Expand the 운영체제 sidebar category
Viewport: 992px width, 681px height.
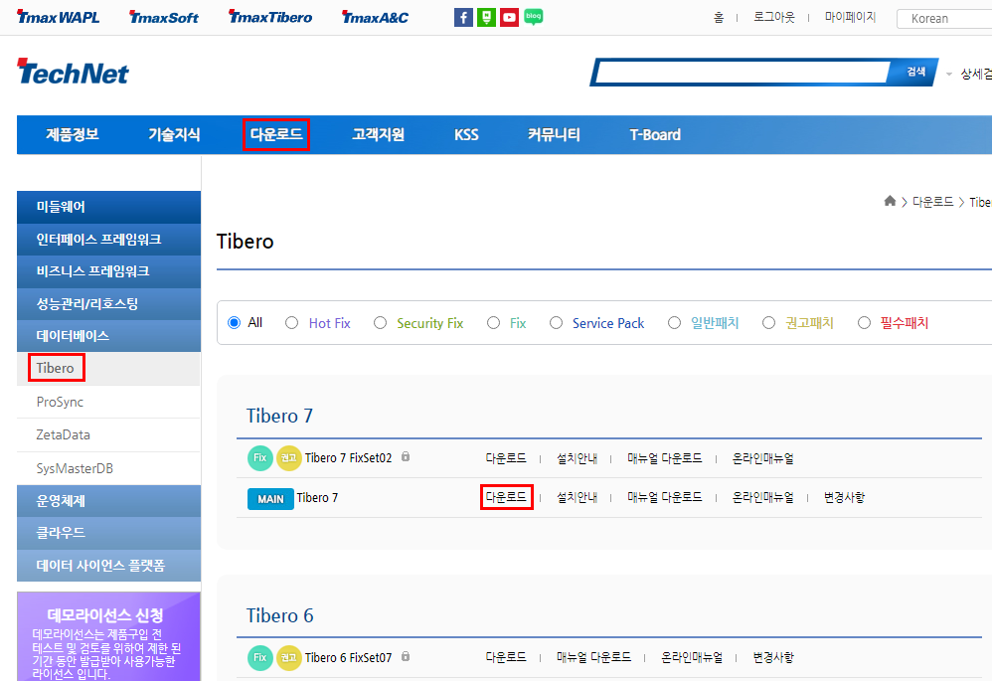tap(108, 501)
